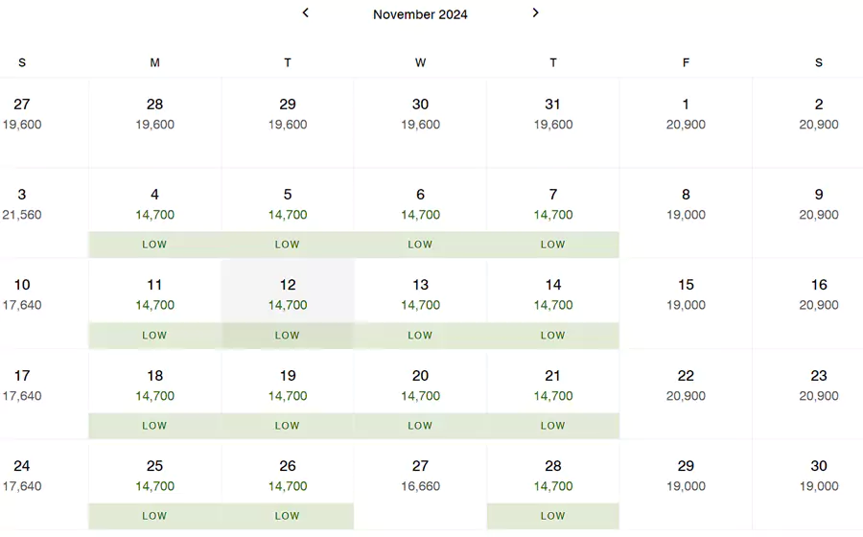
Task: Click the November 2024 month heading
Action: [x=420, y=14]
